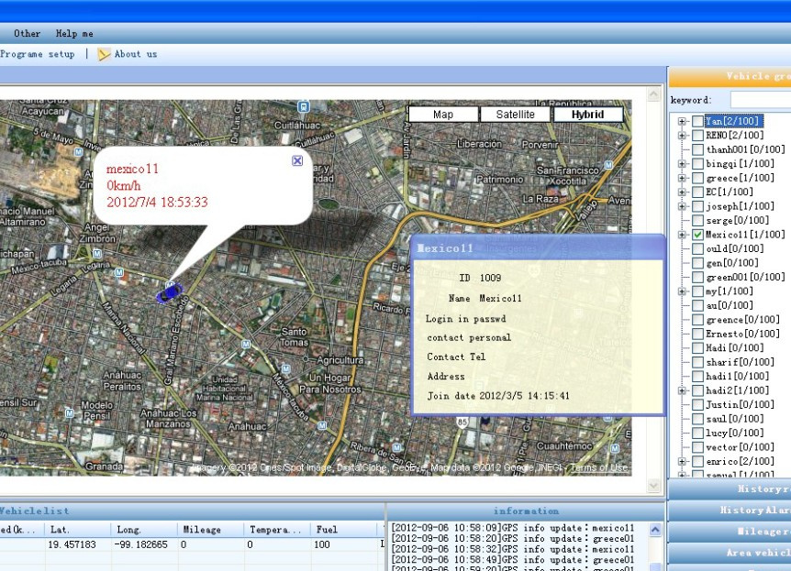This screenshot has height=571, width=791.
Task: Expand the greece[1/100] tree node
Action: coord(682,178)
